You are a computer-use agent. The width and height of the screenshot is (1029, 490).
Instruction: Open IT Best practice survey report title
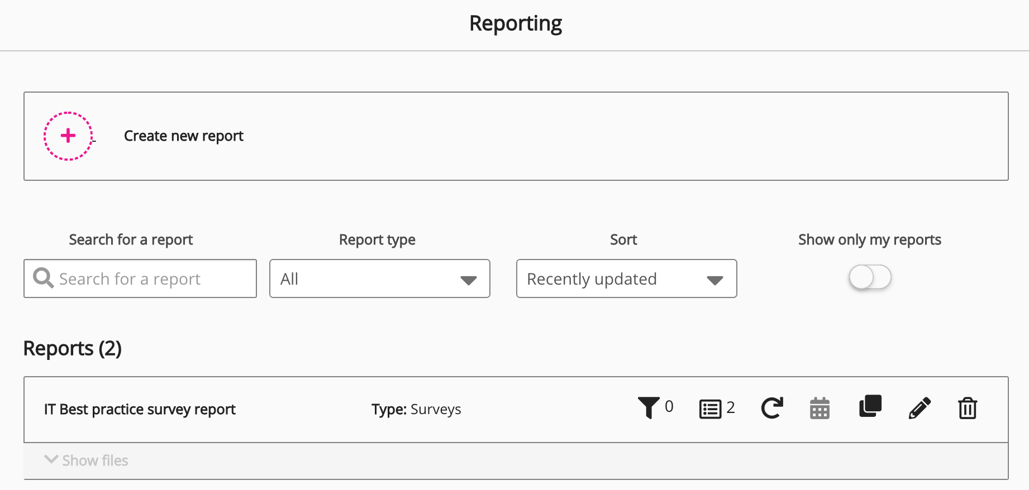pyautogui.click(x=140, y=409)
